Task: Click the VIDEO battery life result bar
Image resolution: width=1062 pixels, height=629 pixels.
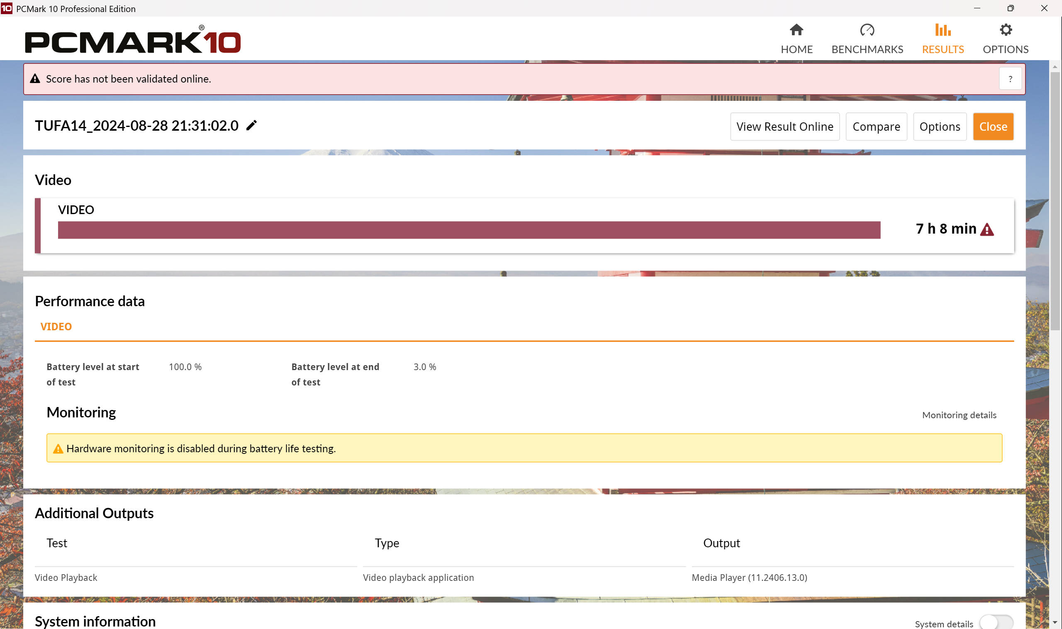Action: point(469,230)
